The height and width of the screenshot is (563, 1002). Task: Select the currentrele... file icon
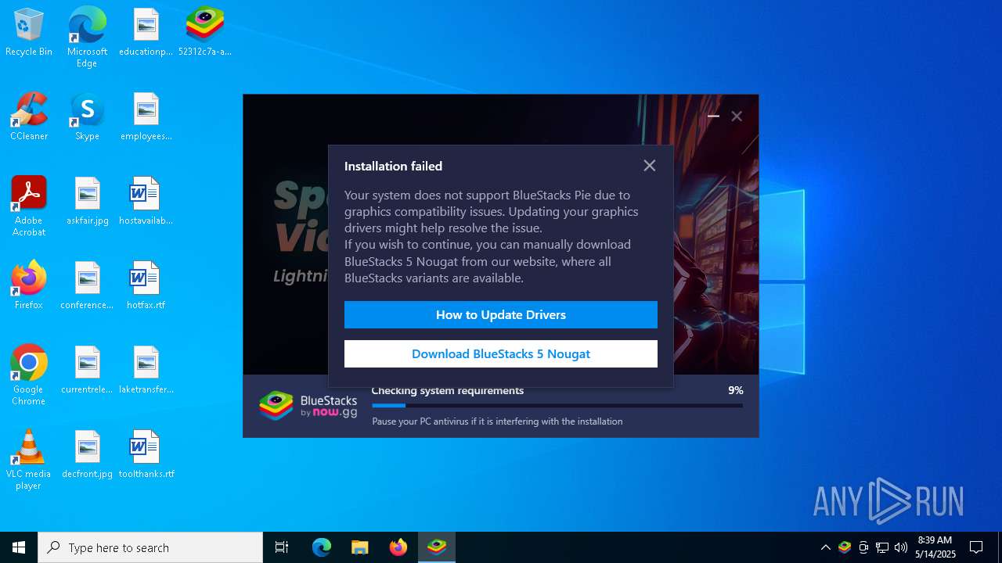(x=87, y=370)
